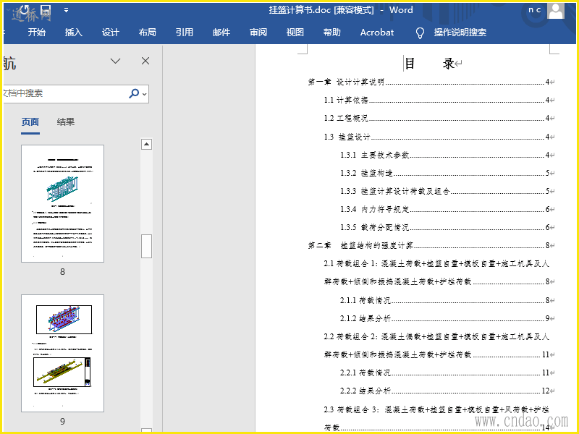Switch to the 结果 navigation tab
The image size is (579, 434).
(x=66, y=122)
